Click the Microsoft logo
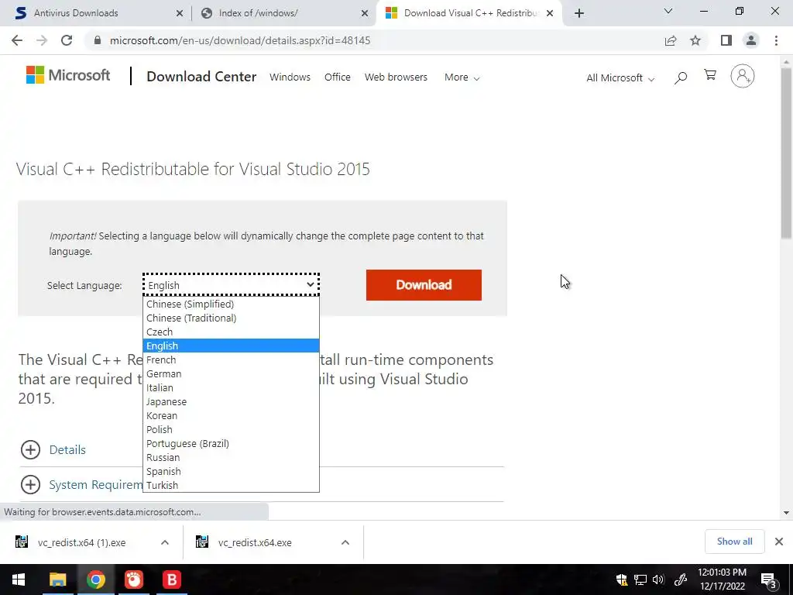Viewport: 793px width, 595px height. 68,75
